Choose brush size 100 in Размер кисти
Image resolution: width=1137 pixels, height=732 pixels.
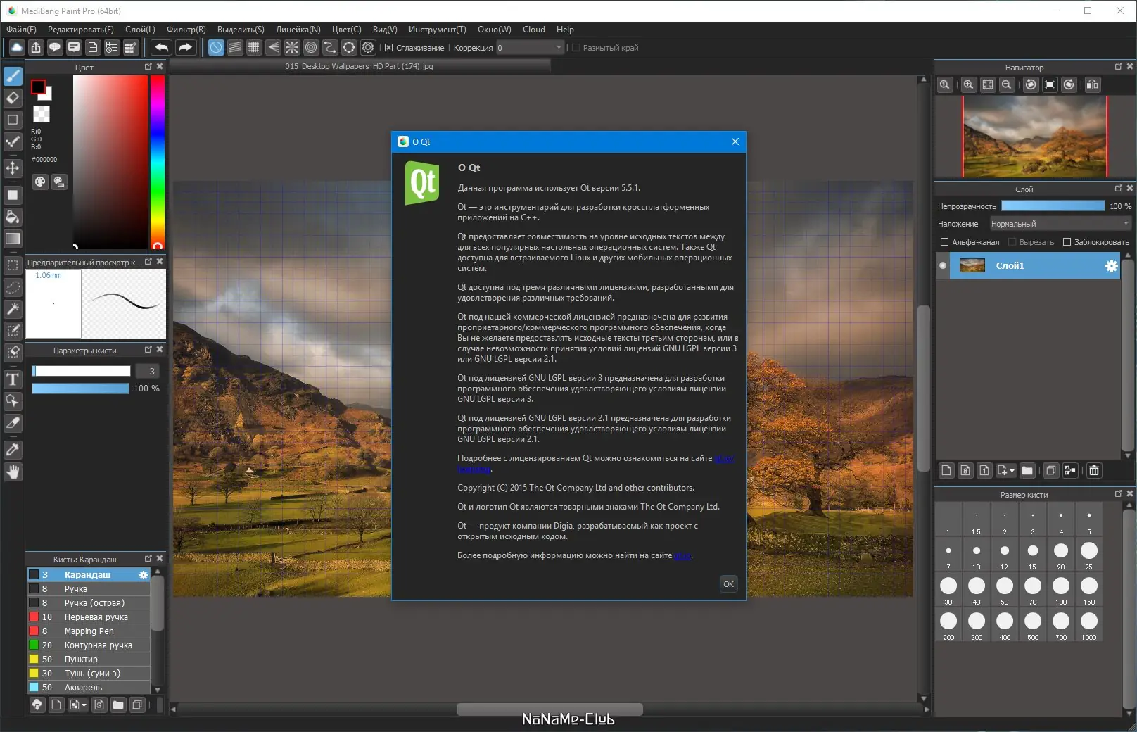(1061, 591)
